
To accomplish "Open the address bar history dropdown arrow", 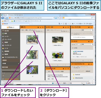I will pos(54,18).
